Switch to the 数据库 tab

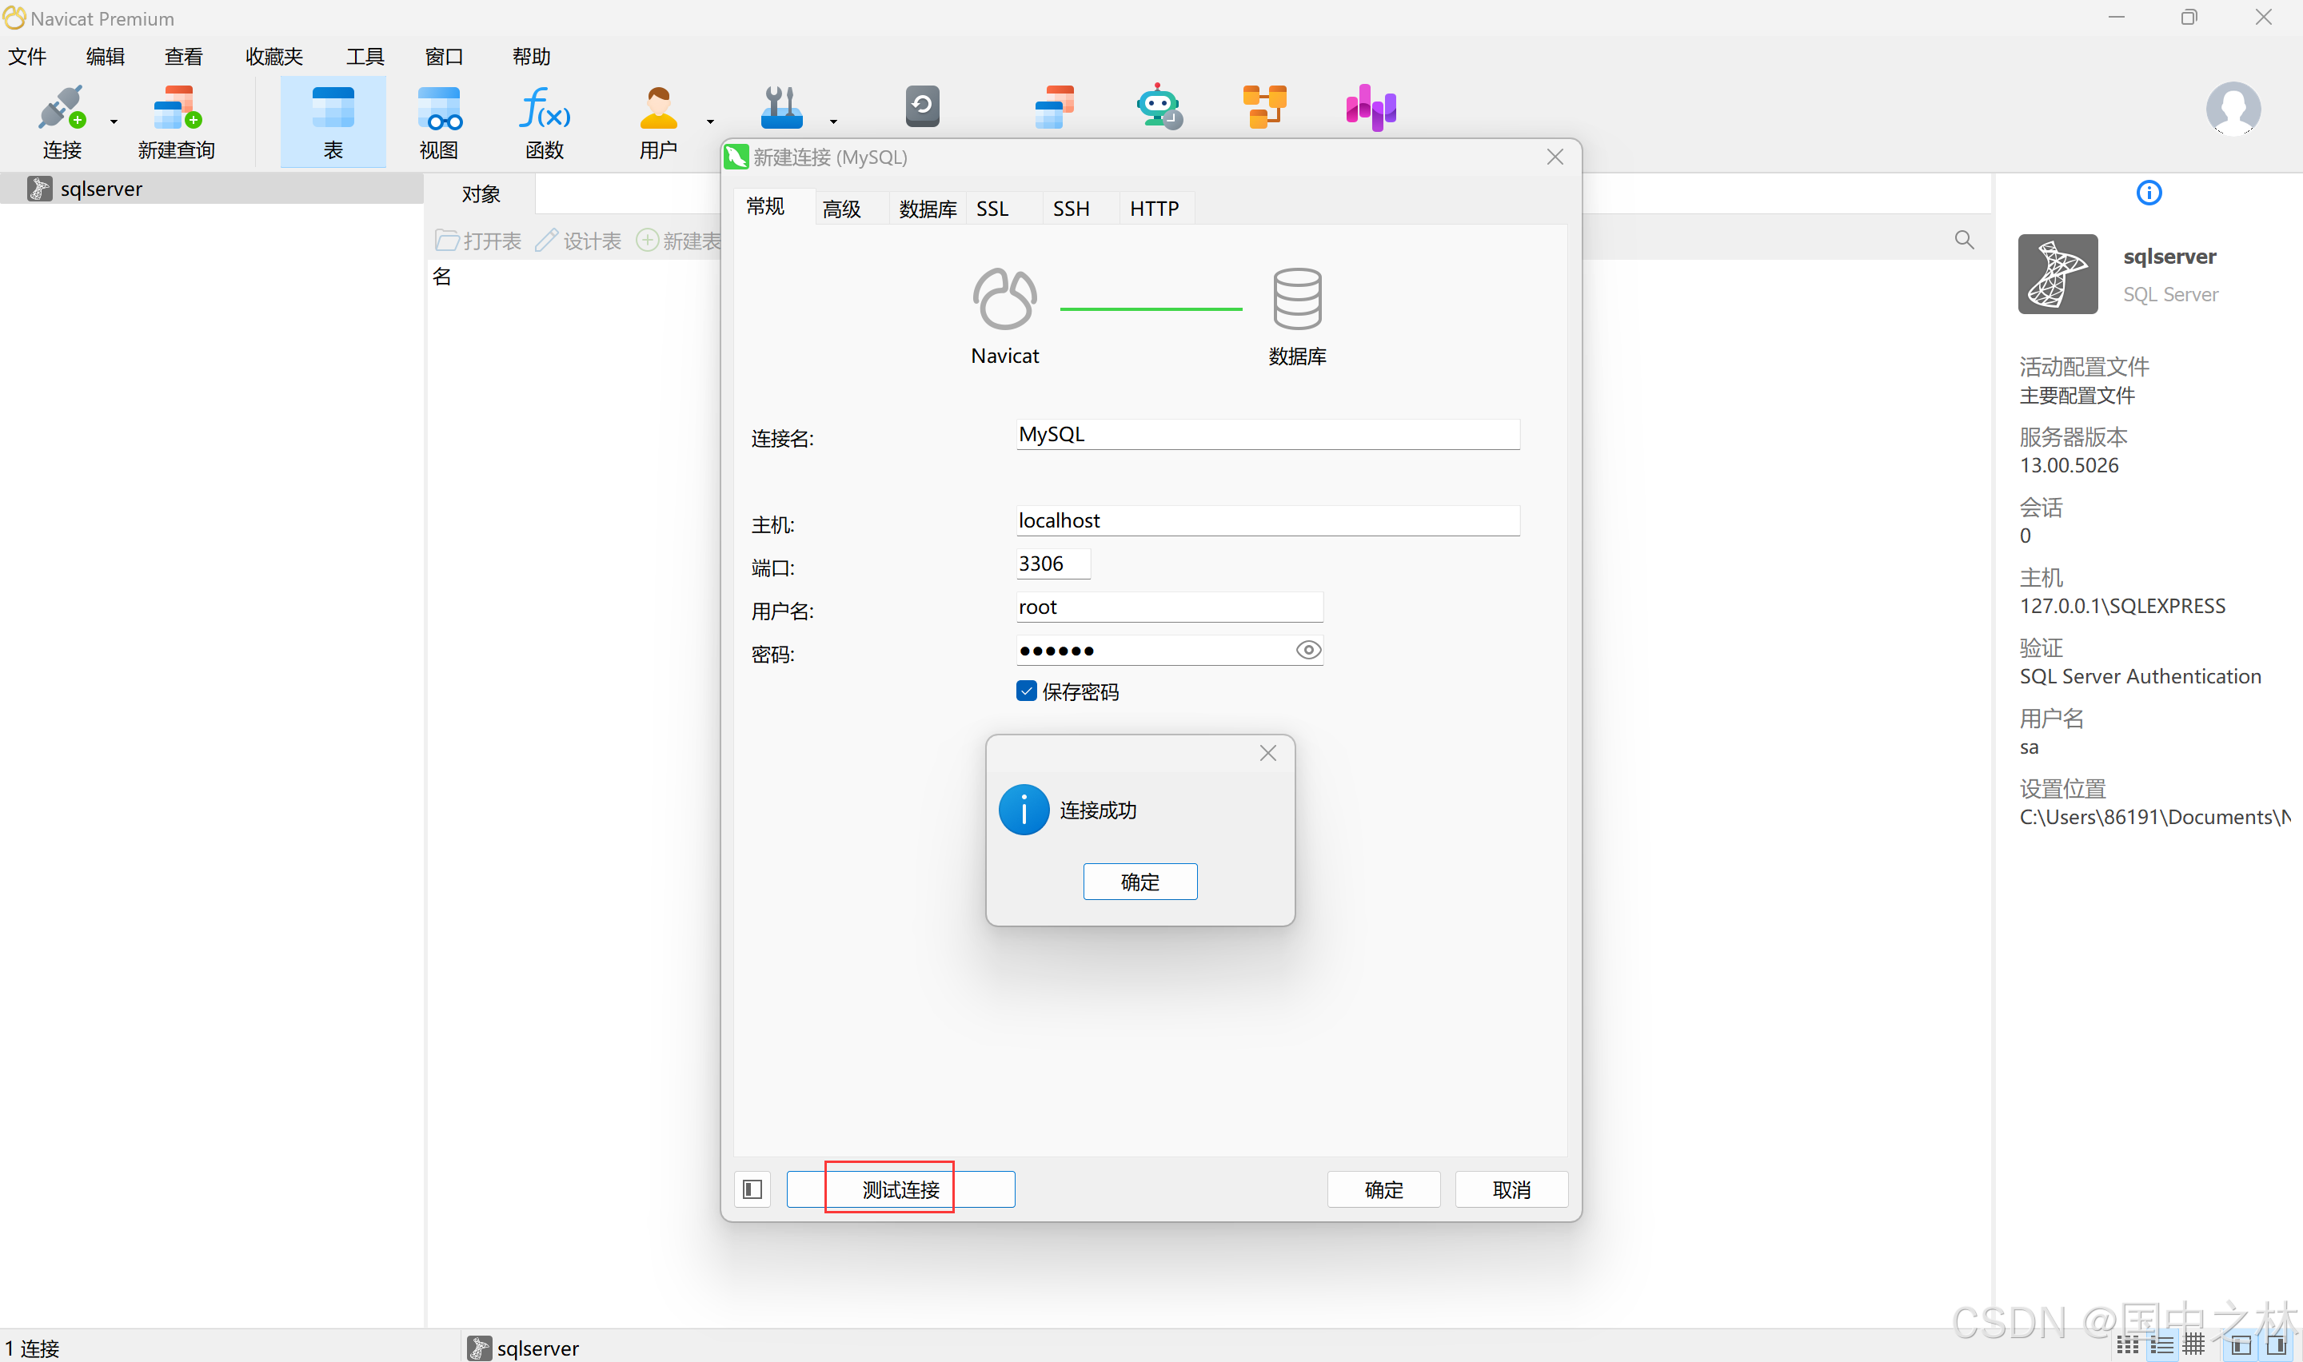928,209
